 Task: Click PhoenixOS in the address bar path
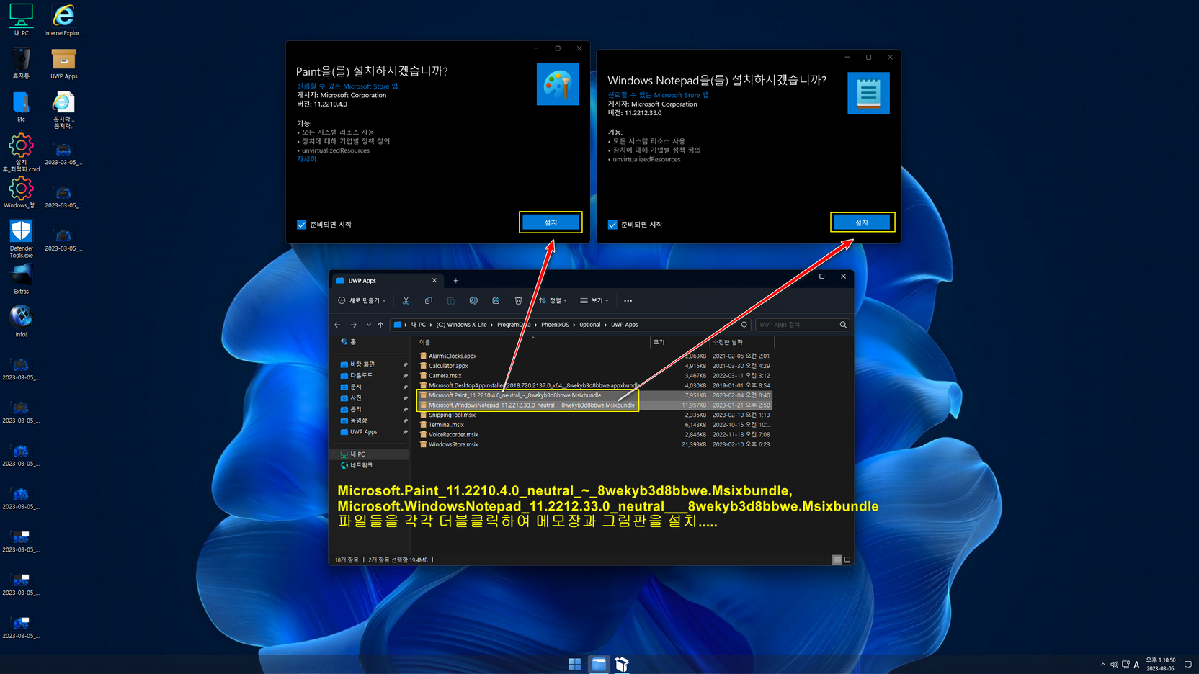point(555,325)
